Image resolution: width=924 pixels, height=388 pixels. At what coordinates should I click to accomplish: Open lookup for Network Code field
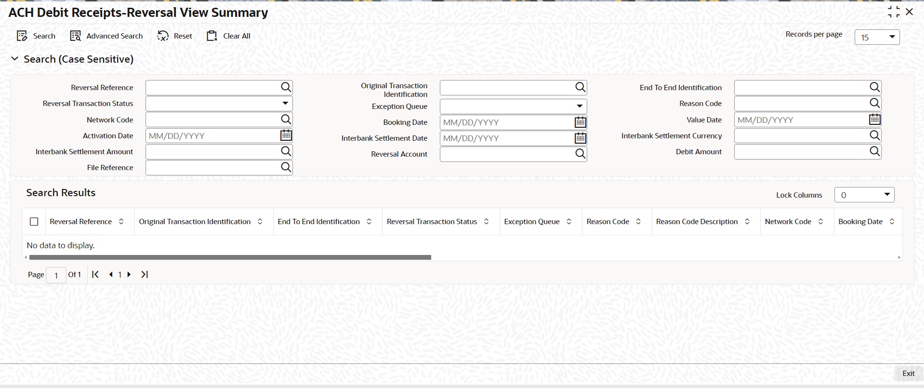pos(286,120)
